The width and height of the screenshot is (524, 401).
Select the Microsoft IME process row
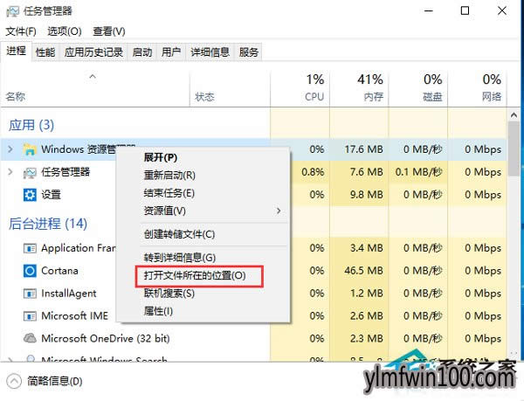[x=254, y=315]
